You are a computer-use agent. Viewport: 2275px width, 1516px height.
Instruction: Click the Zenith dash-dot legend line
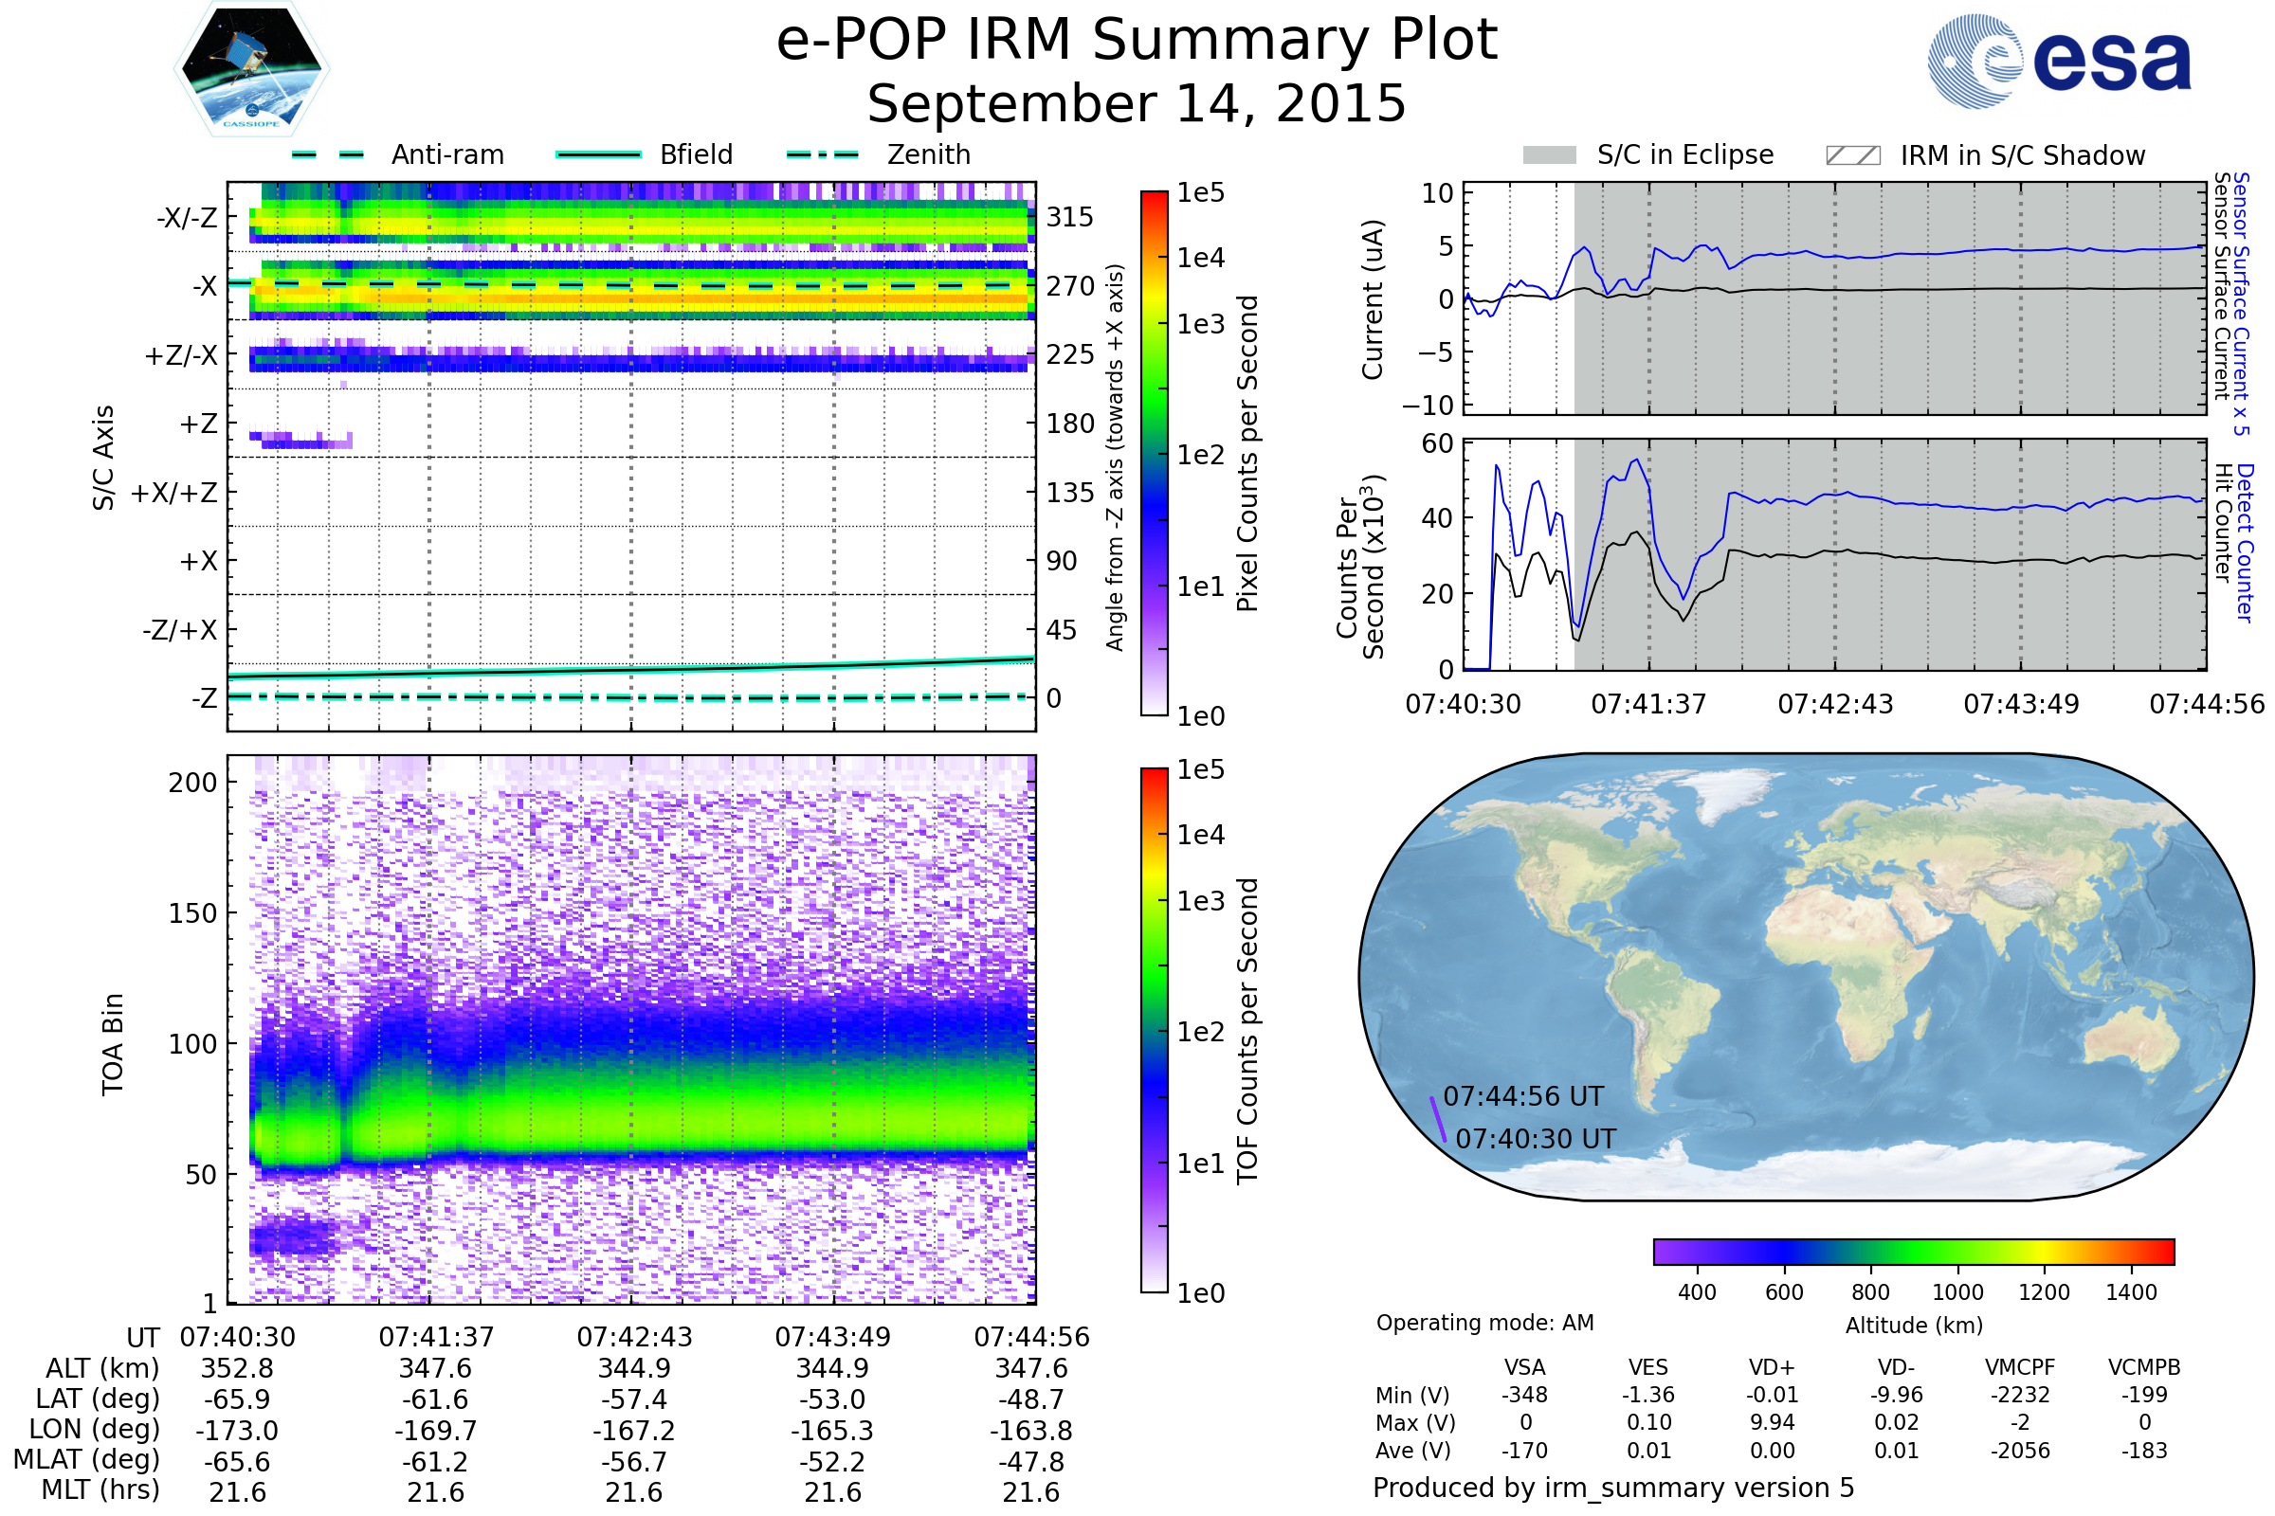click(822, 154)
